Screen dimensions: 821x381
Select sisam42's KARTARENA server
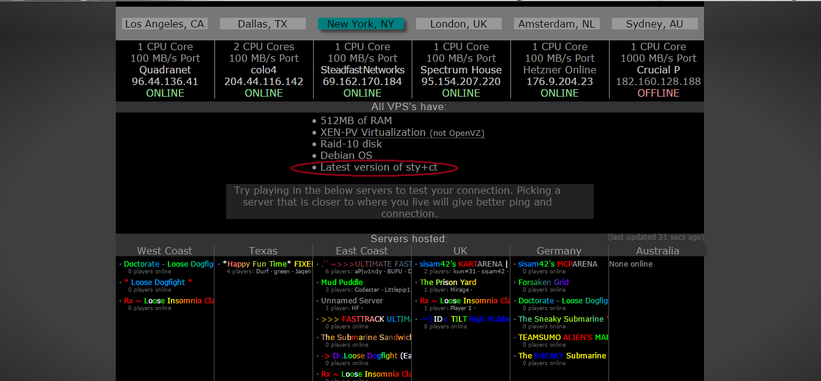click(x=464, y=264)
